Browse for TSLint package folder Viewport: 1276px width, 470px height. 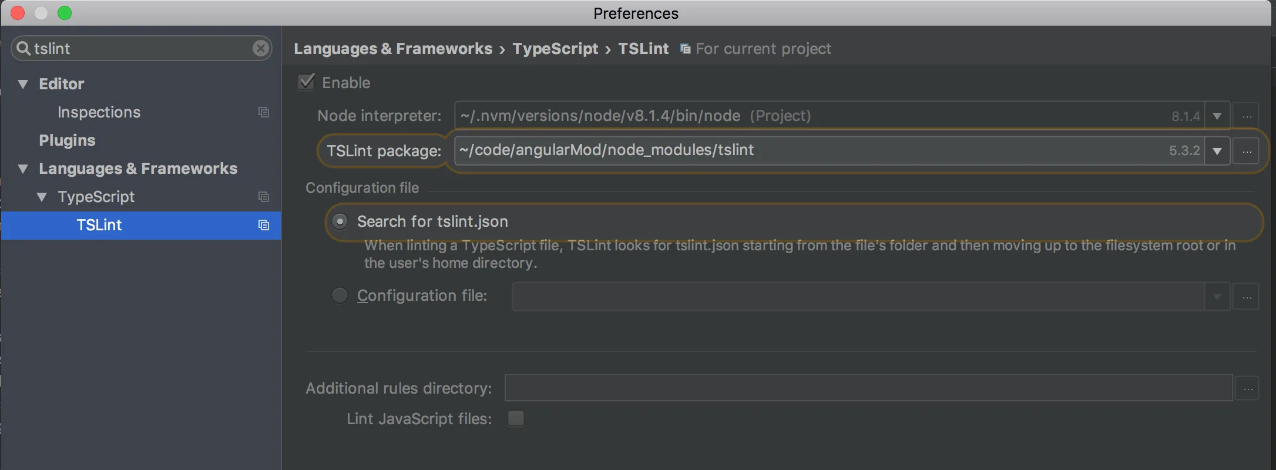pyautogui.click(x=1247, y=152)
